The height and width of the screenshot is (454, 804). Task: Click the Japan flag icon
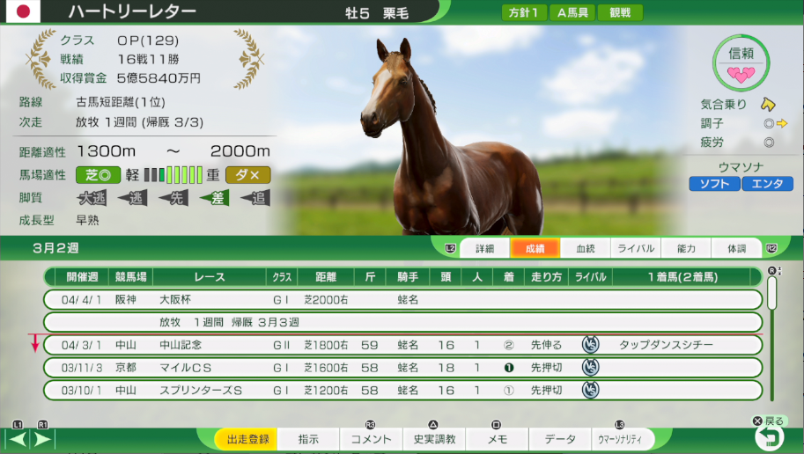click(24, 11)
